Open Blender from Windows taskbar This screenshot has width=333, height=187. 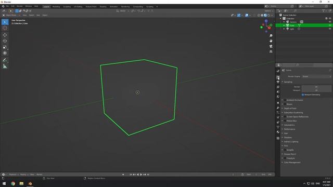tap(30, 183)
